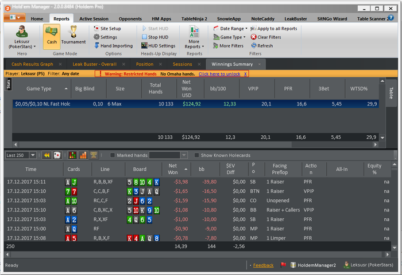The width and height of the screenshot is (402, 275).
Task: Expand the Table side panel
Action: point(391,93)
